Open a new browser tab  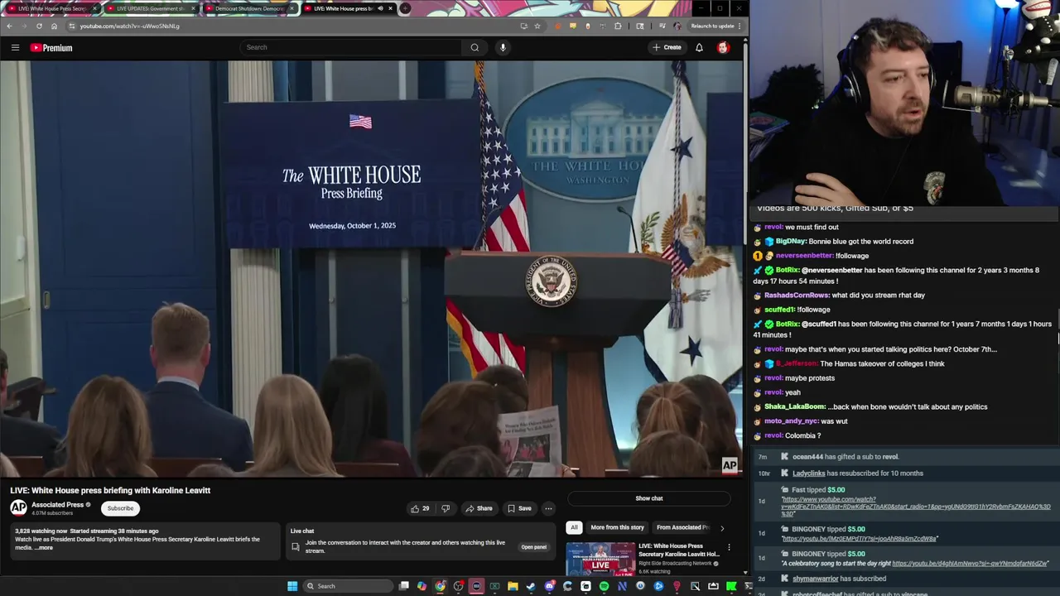pos(405,8)
